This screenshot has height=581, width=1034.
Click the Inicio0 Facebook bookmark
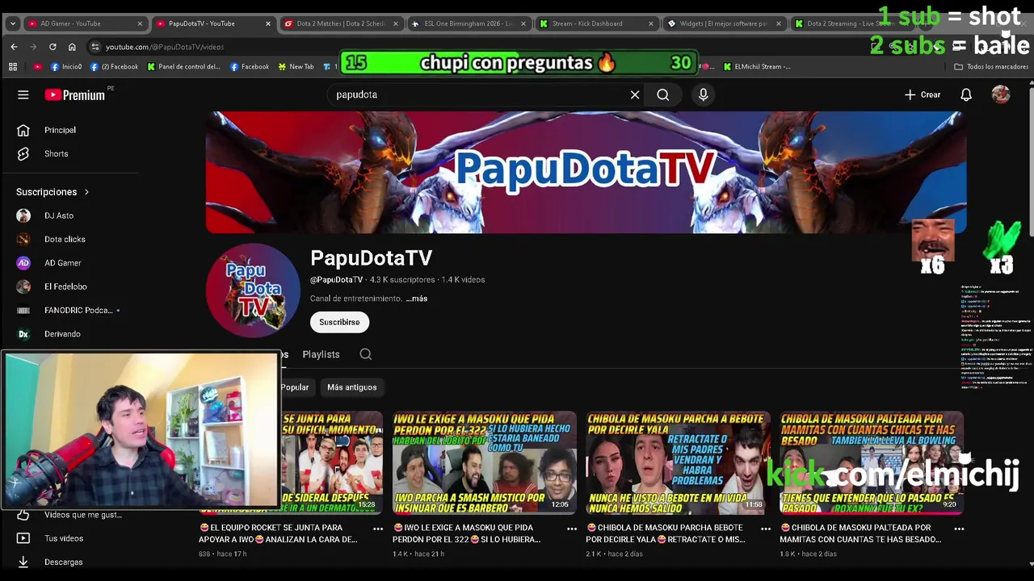pyautogui.click(x=66, y=67)
